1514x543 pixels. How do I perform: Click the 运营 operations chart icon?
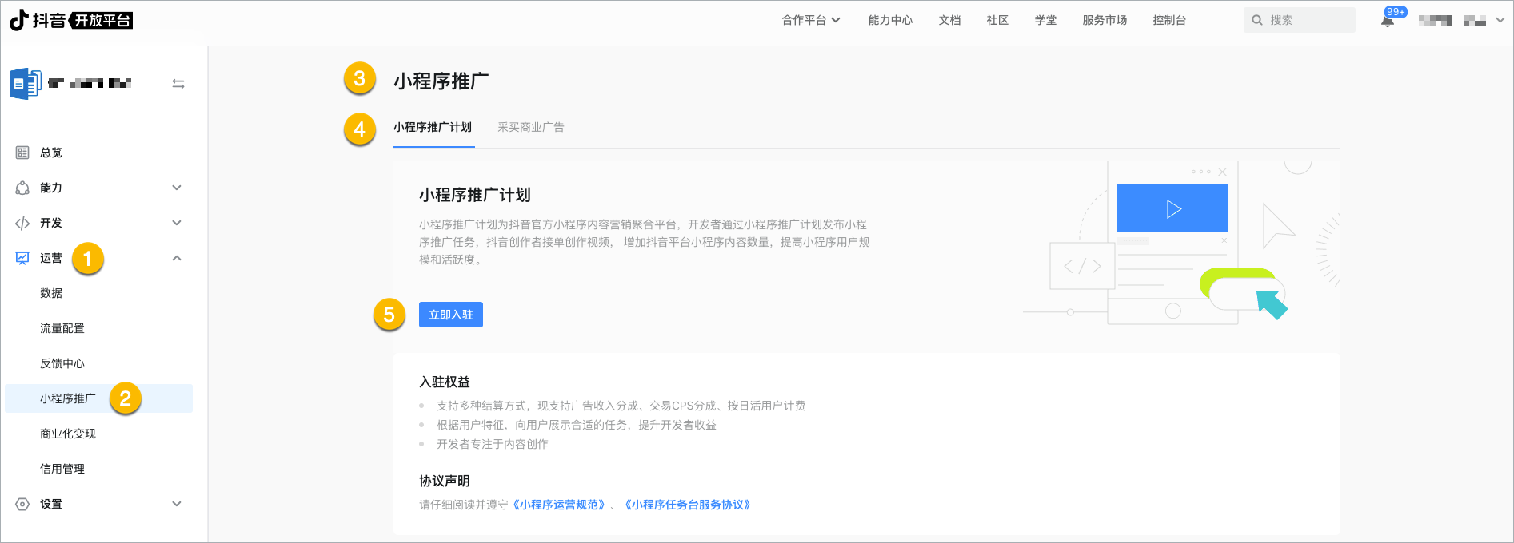(22, 258)
